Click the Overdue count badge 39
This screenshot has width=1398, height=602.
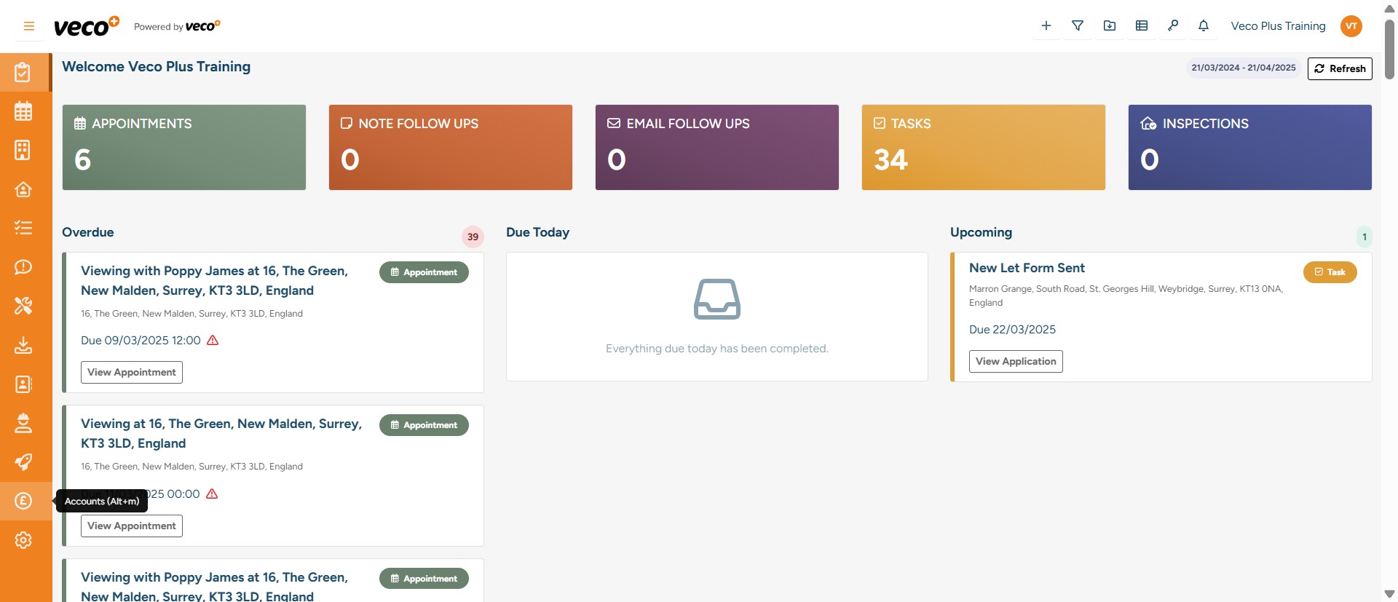click(473, 237)
